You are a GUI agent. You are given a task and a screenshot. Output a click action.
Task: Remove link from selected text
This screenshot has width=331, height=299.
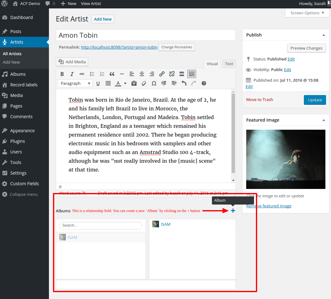[x=172, y=74]
